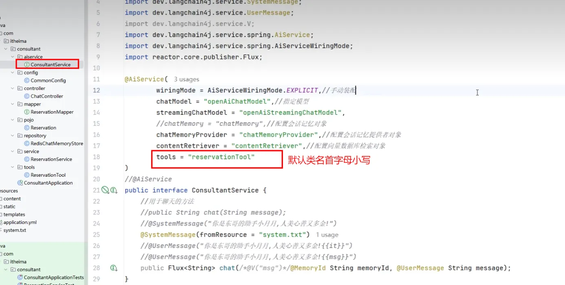Click the implementations gutter icon on line 21

coord(114,190)
